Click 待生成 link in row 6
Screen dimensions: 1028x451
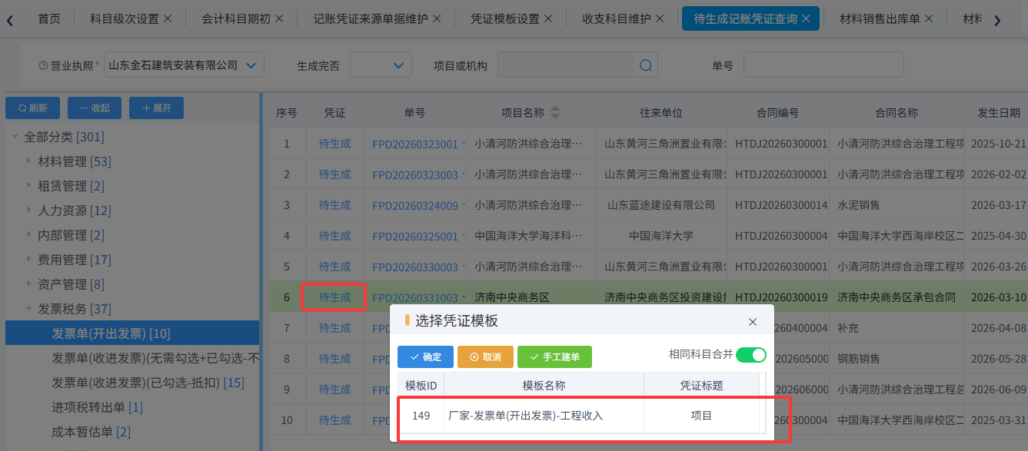click(x=334, y=297)
